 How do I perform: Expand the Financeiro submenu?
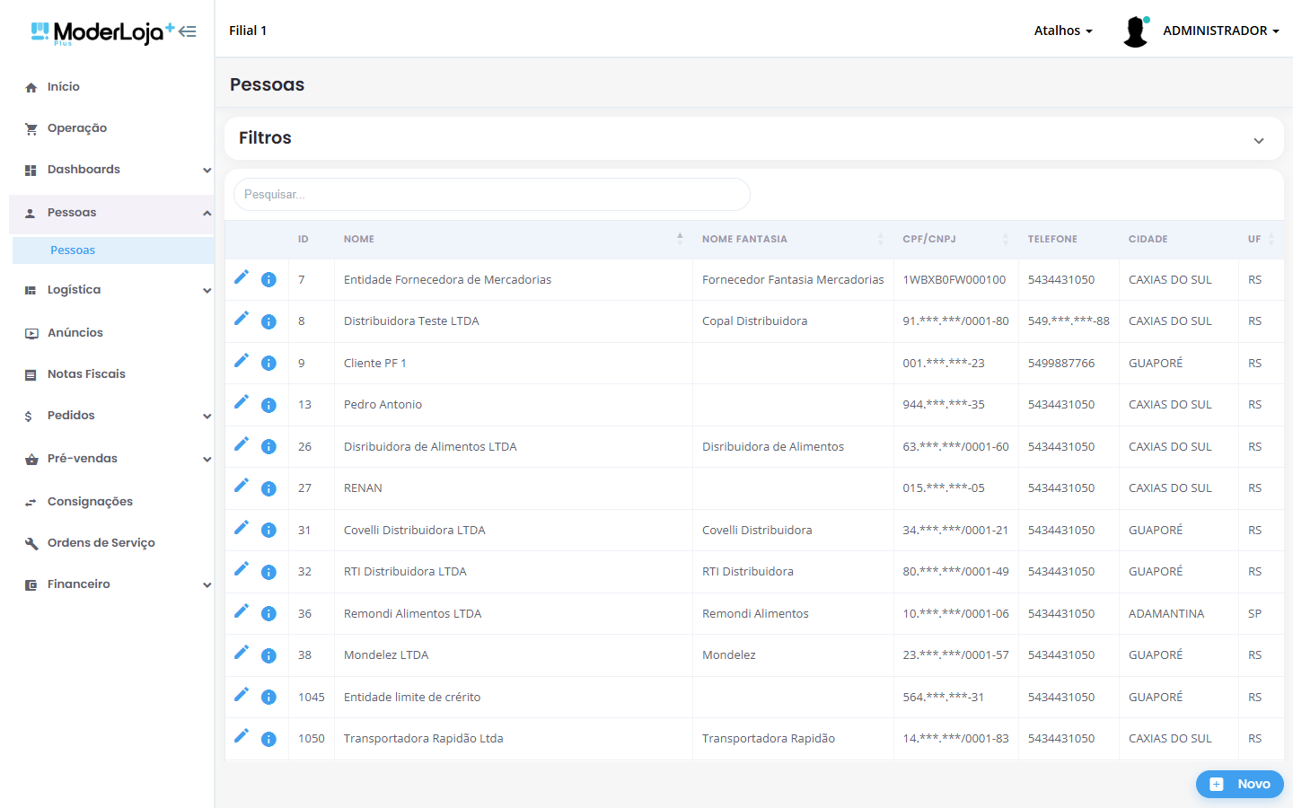coord(111,584)
